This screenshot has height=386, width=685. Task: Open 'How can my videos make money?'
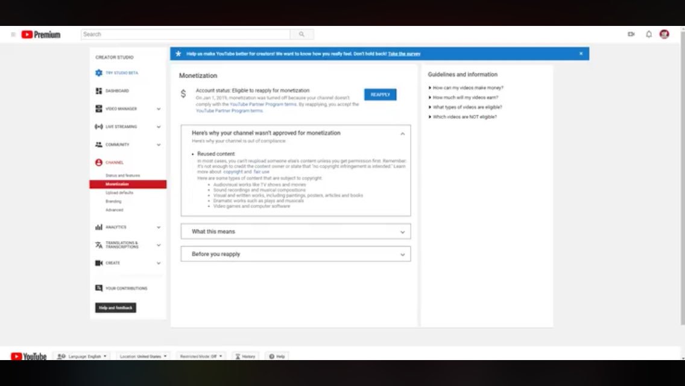468,88
